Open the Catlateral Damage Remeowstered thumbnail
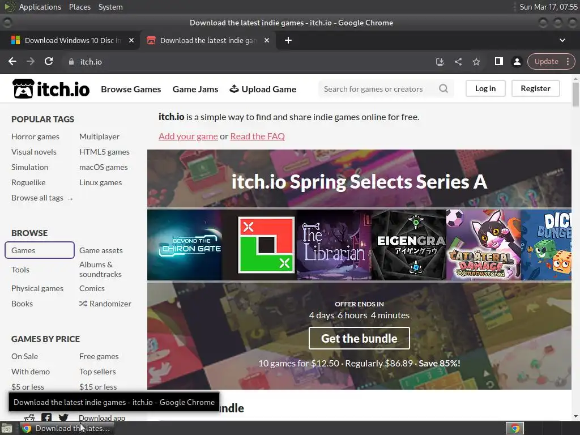 point(484,245)
